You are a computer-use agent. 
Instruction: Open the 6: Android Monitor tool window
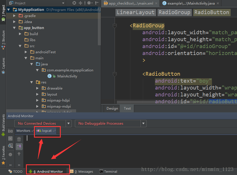pos(46,172)
